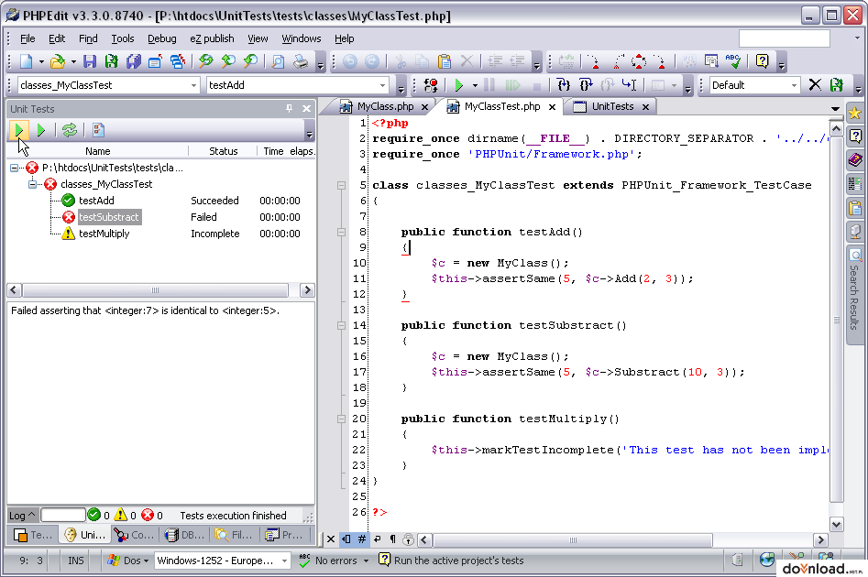Image resolution: width=868 pixels, height=577 pixels.
Task: Toggle the read-only lock icon
Action: point(408,539)
